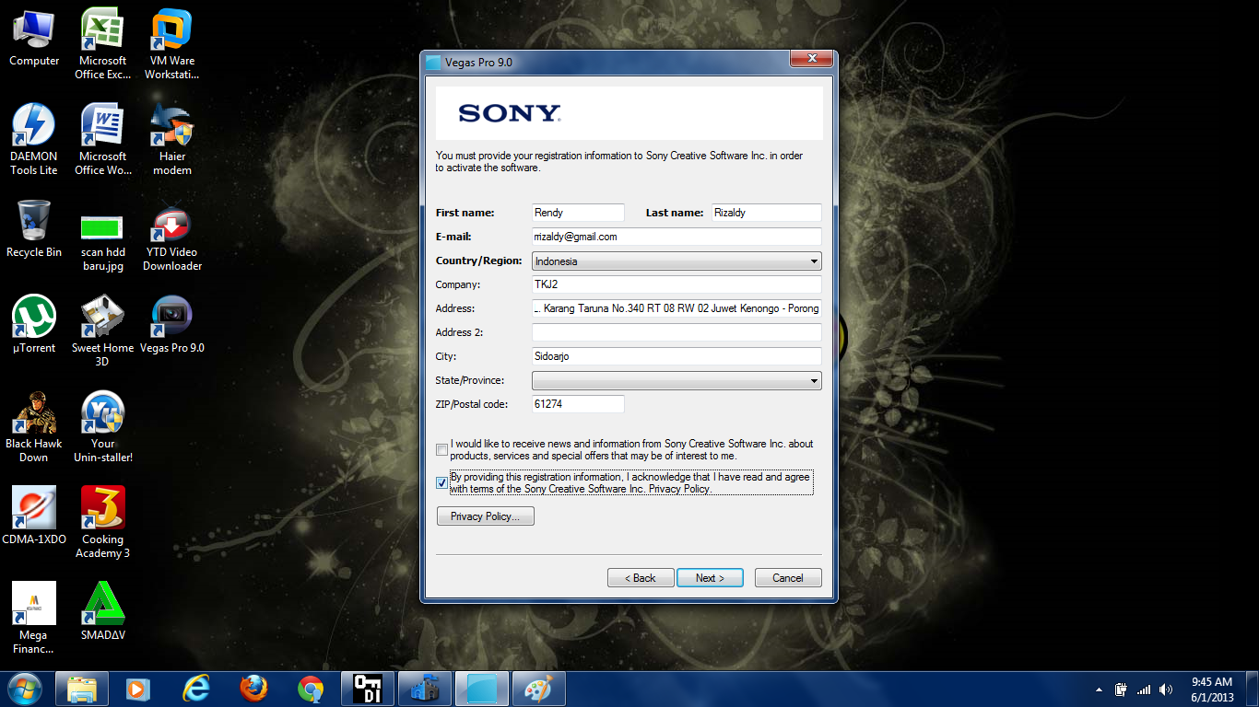Click the Last name field

pos(766,213)
